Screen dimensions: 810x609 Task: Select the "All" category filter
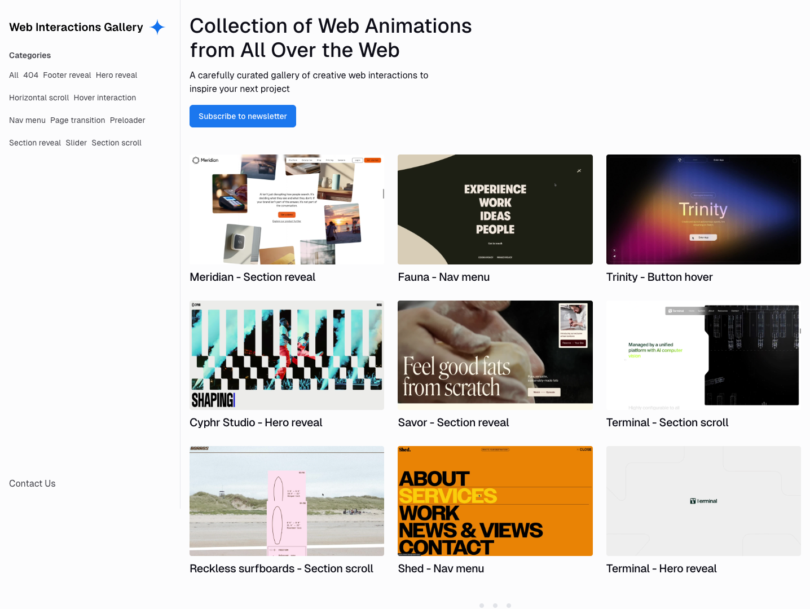point(14,75)
